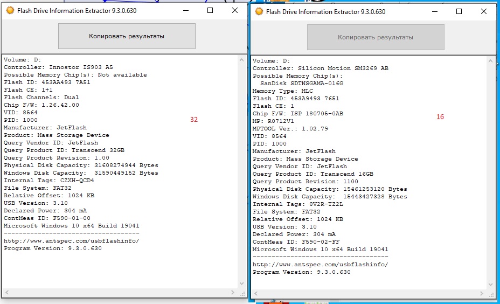Minimize the right Flash Drive Information Extractor window
Viewport: 500px width, 304px height.
(435, 11)
